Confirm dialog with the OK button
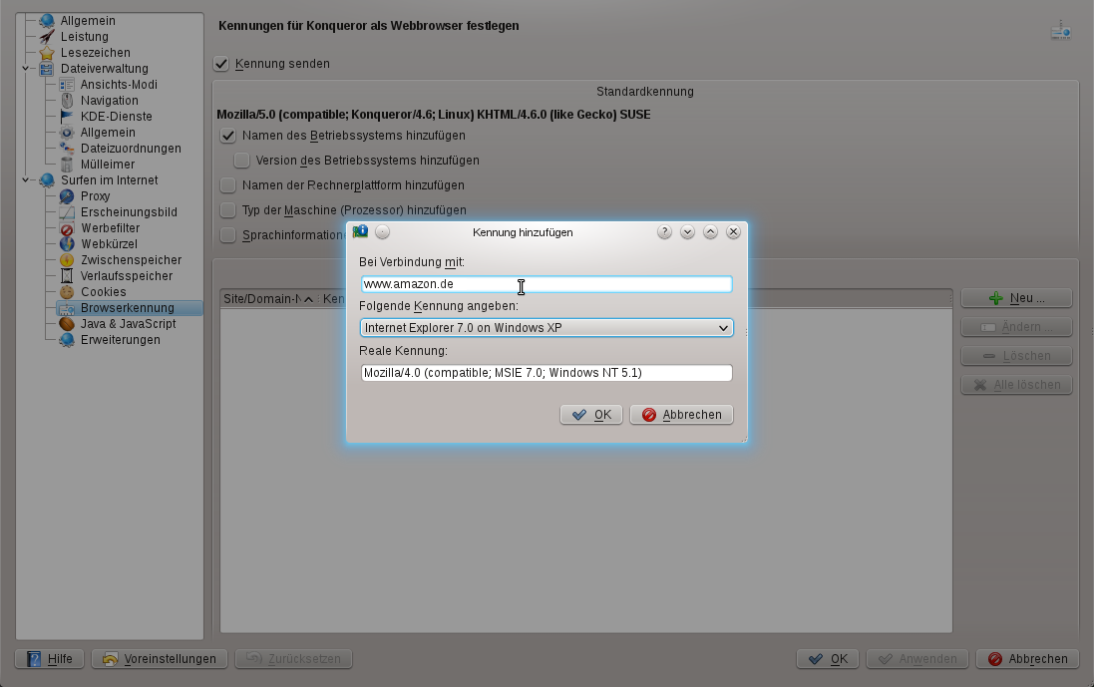The image size is (1094, 687). 591,415
